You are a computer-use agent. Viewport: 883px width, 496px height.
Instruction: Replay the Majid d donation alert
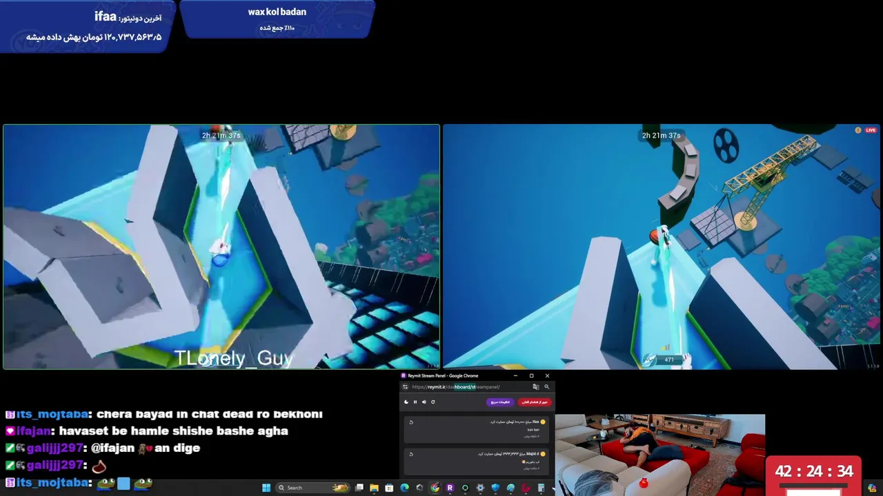411,454
